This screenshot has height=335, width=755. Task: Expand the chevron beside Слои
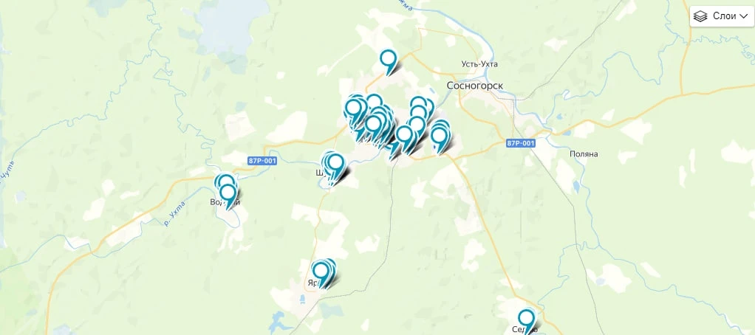pos(744,16)
